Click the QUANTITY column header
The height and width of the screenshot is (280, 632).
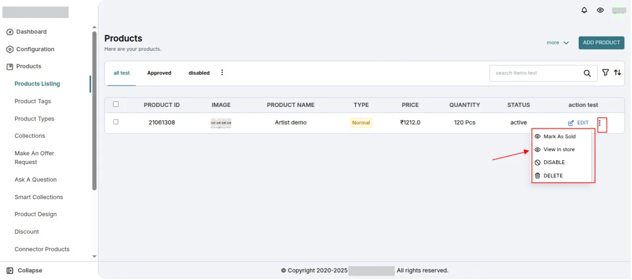coord(464,105)
